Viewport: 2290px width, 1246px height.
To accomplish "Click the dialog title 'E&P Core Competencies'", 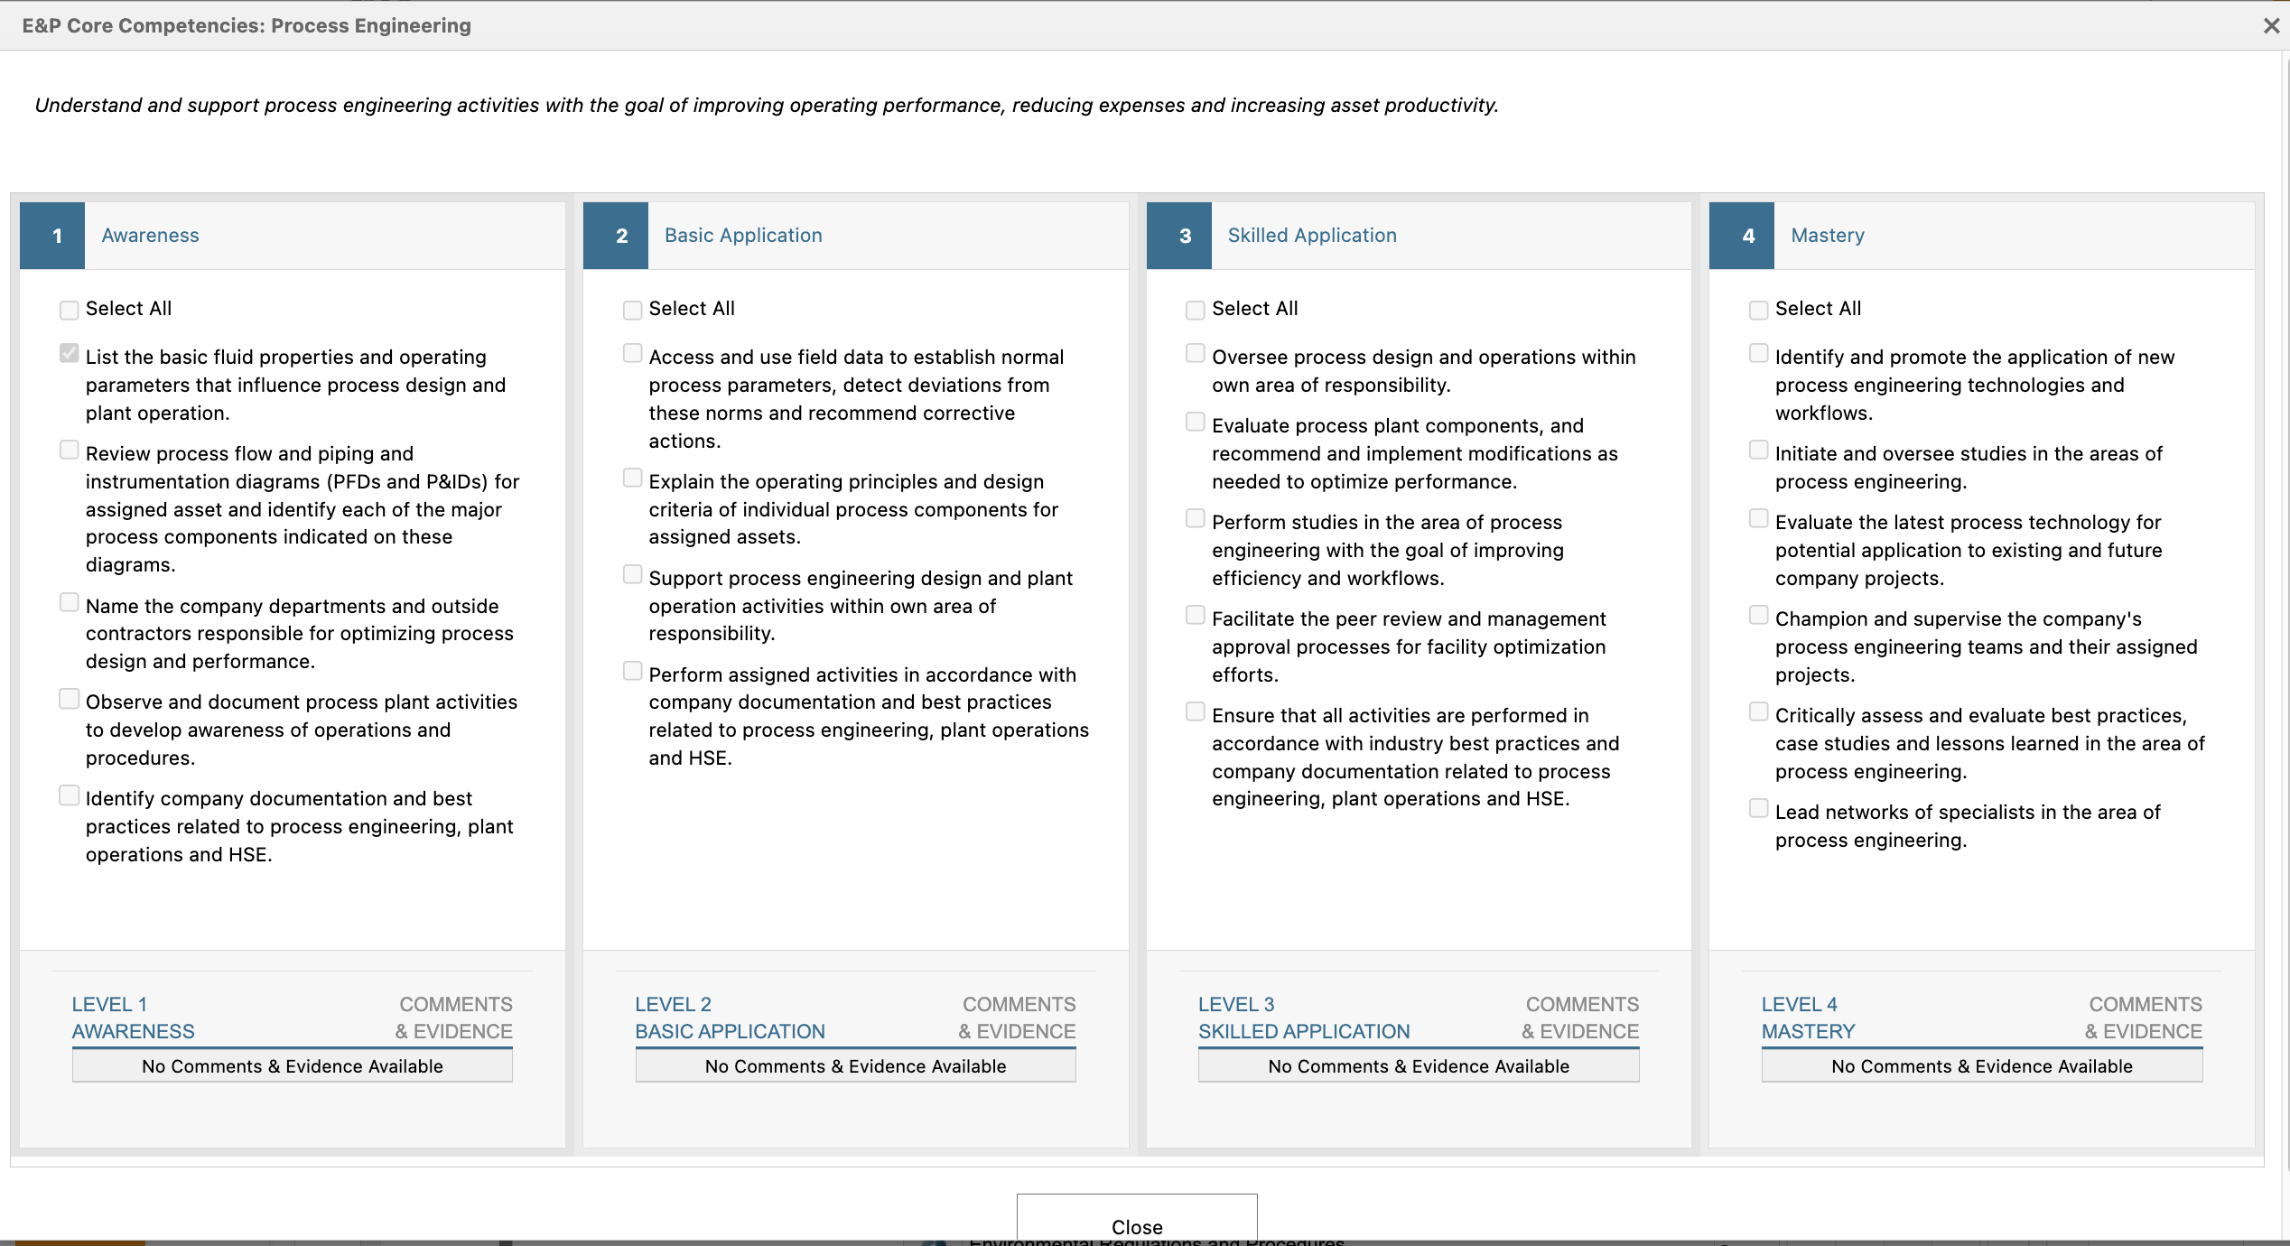I will (x=247, y=25).
